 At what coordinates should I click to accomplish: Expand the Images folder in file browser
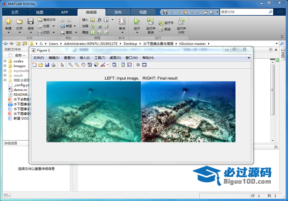coord(5,66)
